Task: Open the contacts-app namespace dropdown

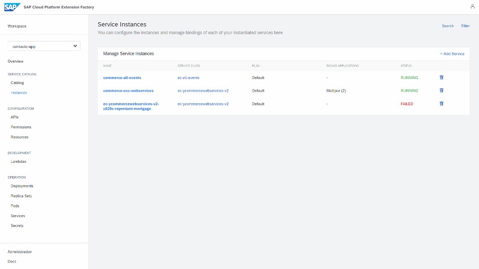Action: coord(44,46)
